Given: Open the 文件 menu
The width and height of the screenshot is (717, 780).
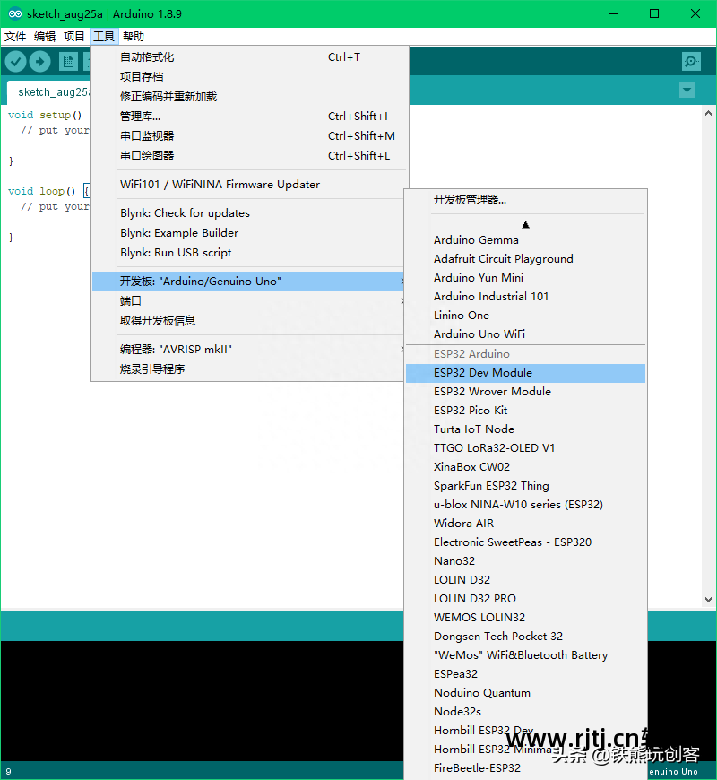Looking at the screenshot, I should click(x=15, y=37).
